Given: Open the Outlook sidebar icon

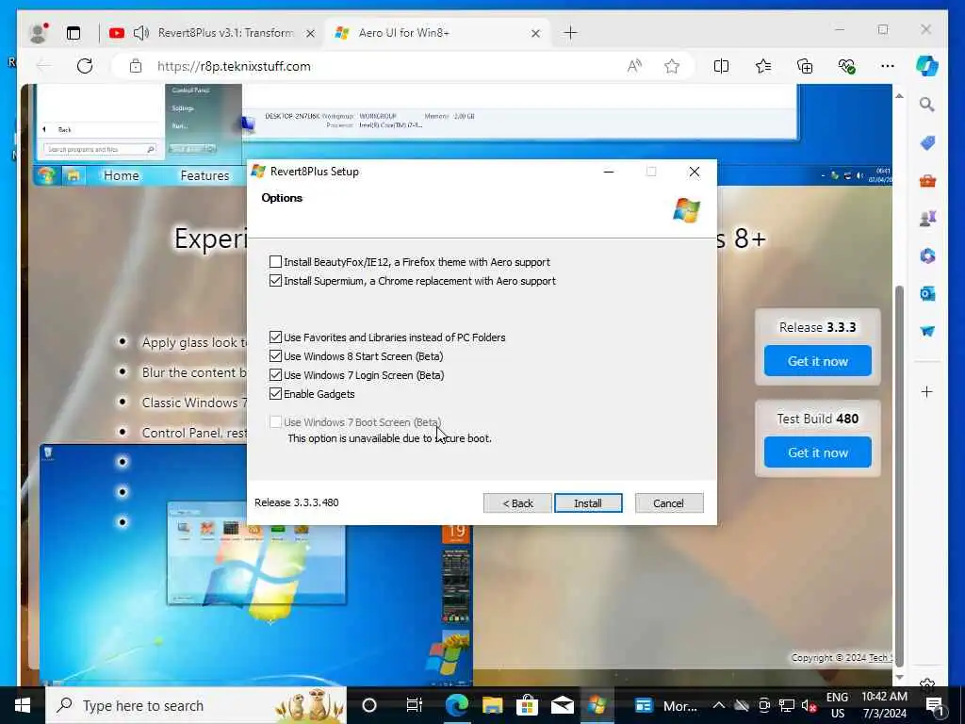Looking at the screenshot, I should point(927,294).
